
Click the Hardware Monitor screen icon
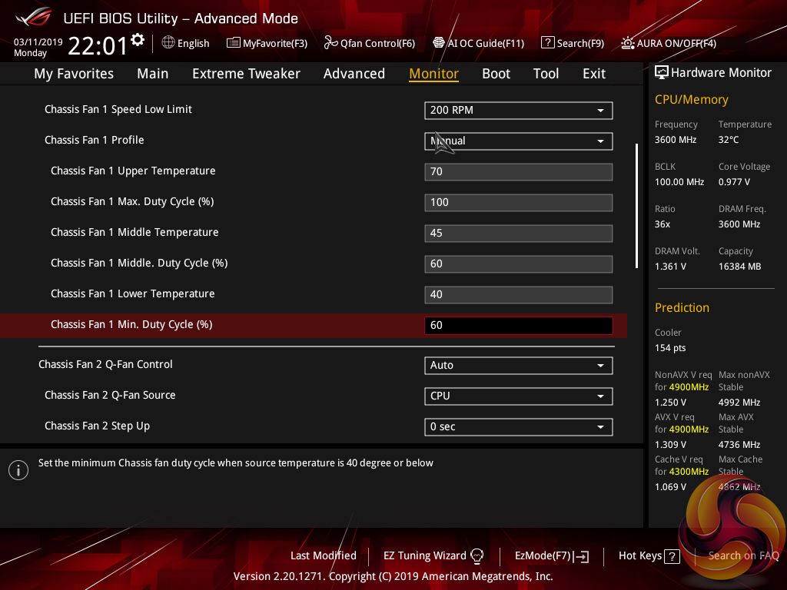(662, 73)
